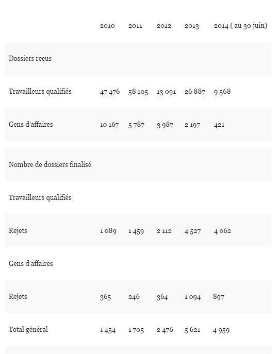Click Travailleurs qualifiés value 47 476
This screenshot has height=354, width=280.
(x=110, y=92)
